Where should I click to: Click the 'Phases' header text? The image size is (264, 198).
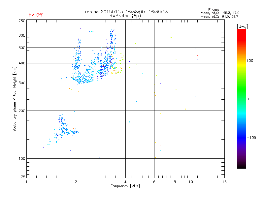coord(214,10)
